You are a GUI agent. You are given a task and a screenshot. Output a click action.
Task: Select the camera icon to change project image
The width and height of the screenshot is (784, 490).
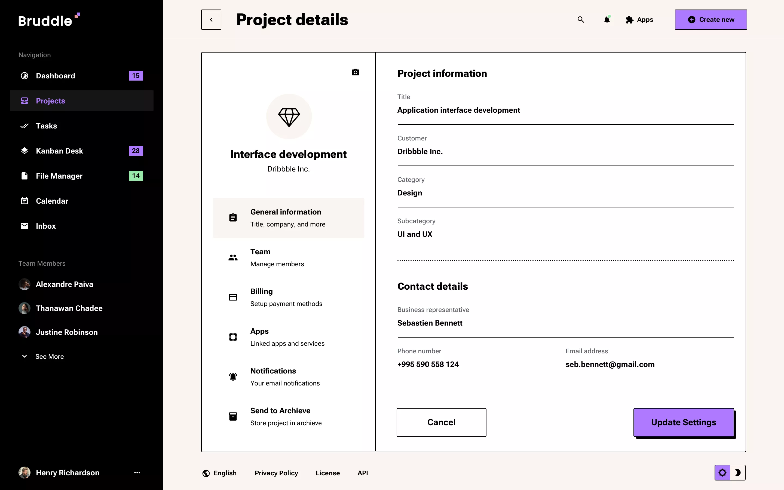coord(356,72)
